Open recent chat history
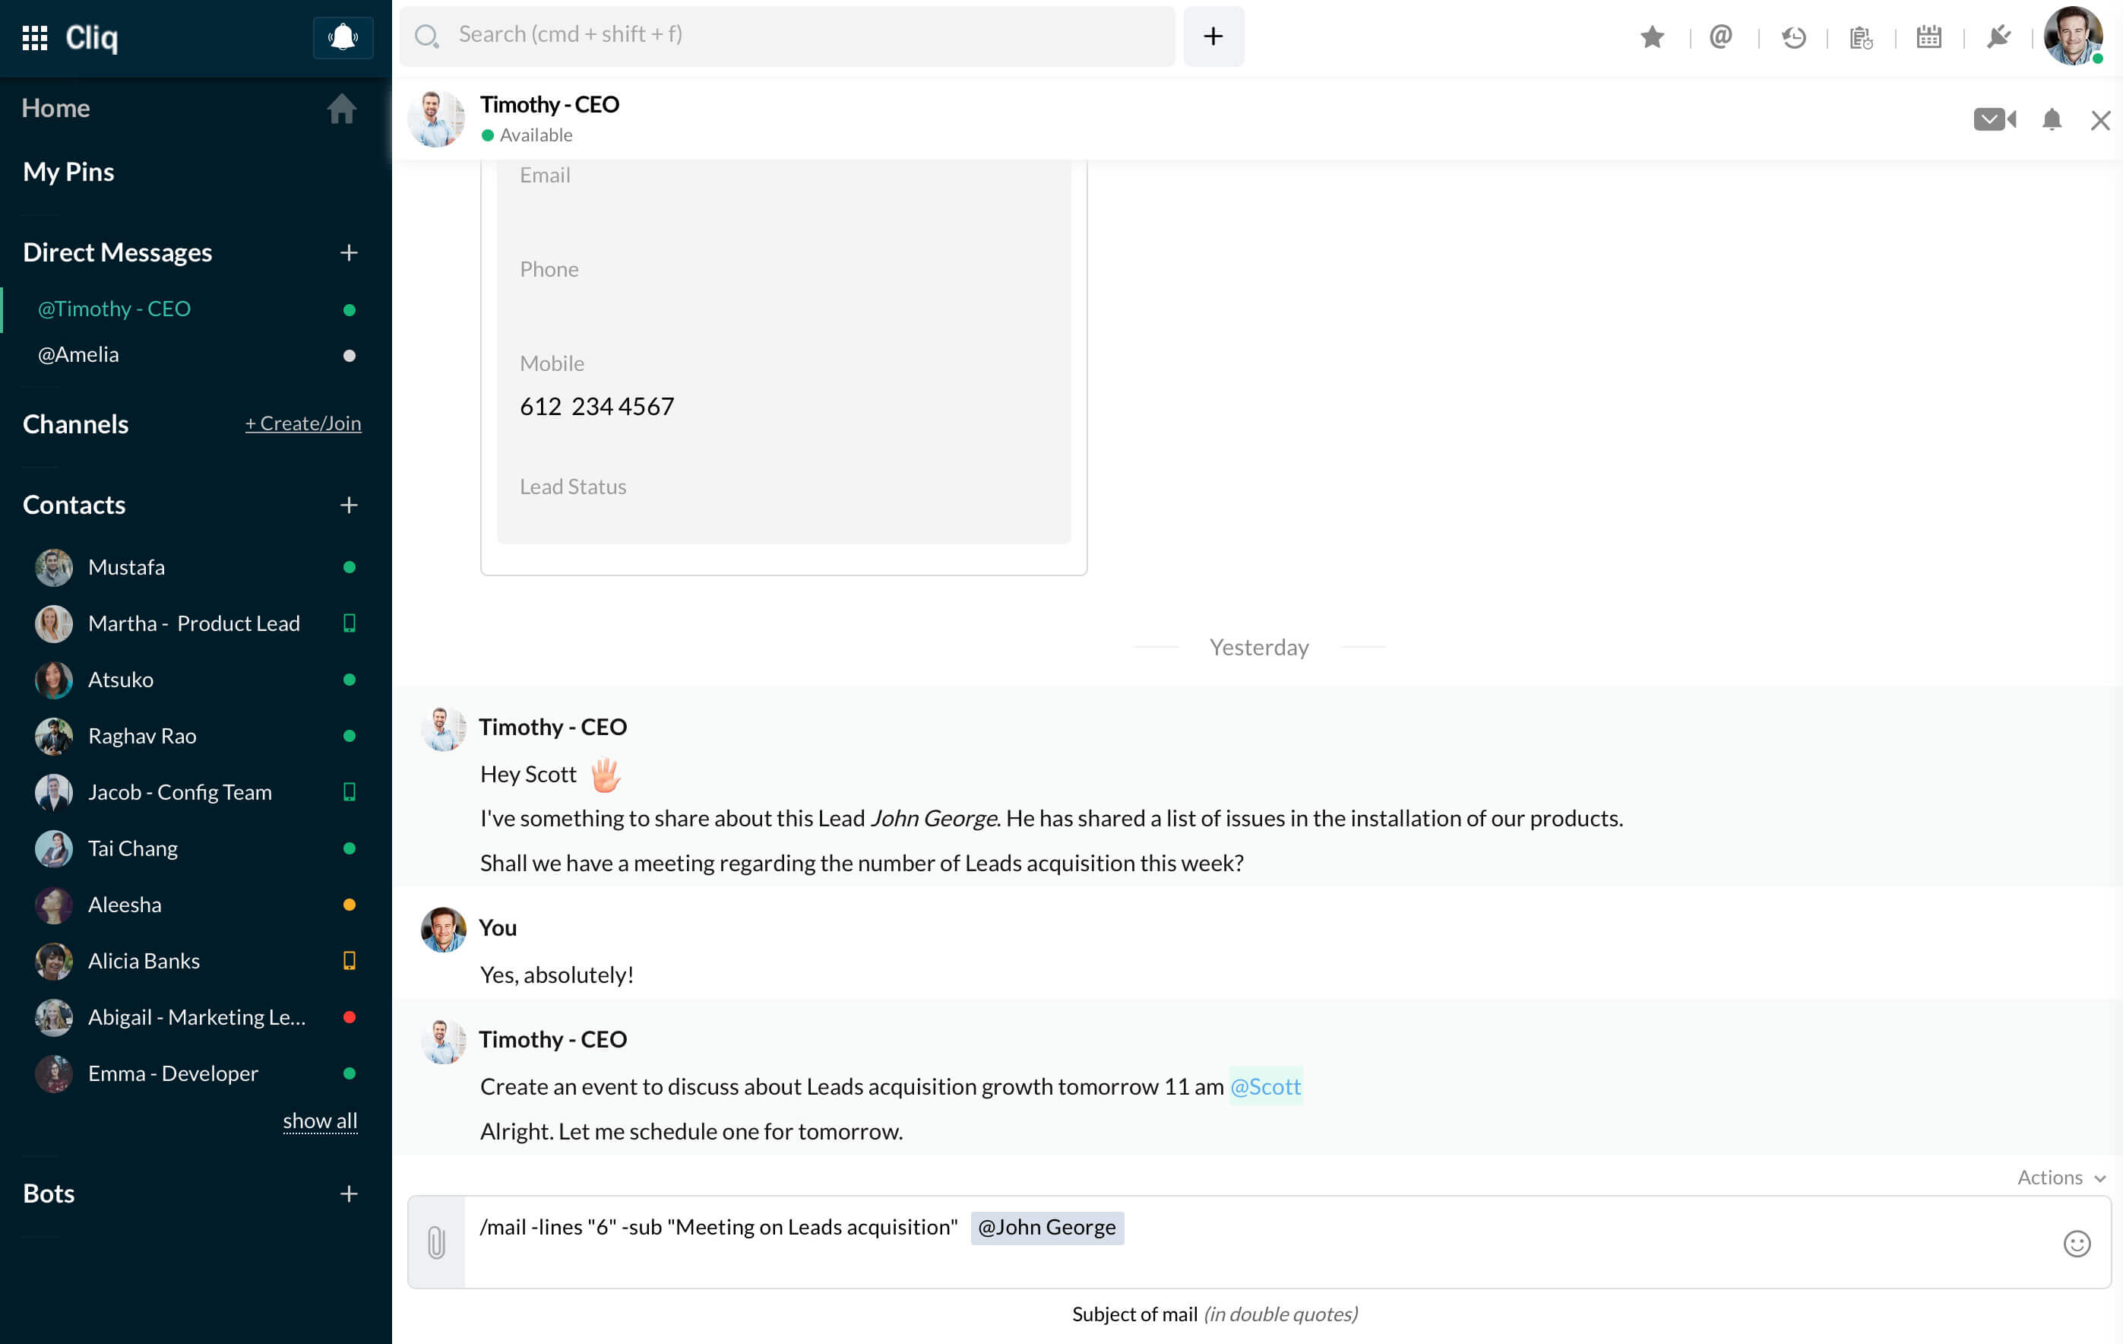 pos(1794,37)
